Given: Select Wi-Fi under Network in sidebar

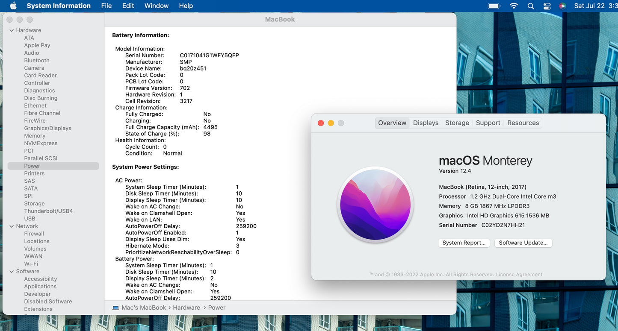Looking at the screenshot, I should [x=31, y=264].
